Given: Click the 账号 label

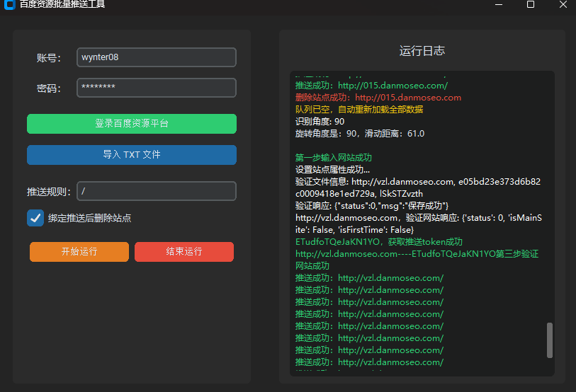Looking at the screenshot, I should [48, 58].
